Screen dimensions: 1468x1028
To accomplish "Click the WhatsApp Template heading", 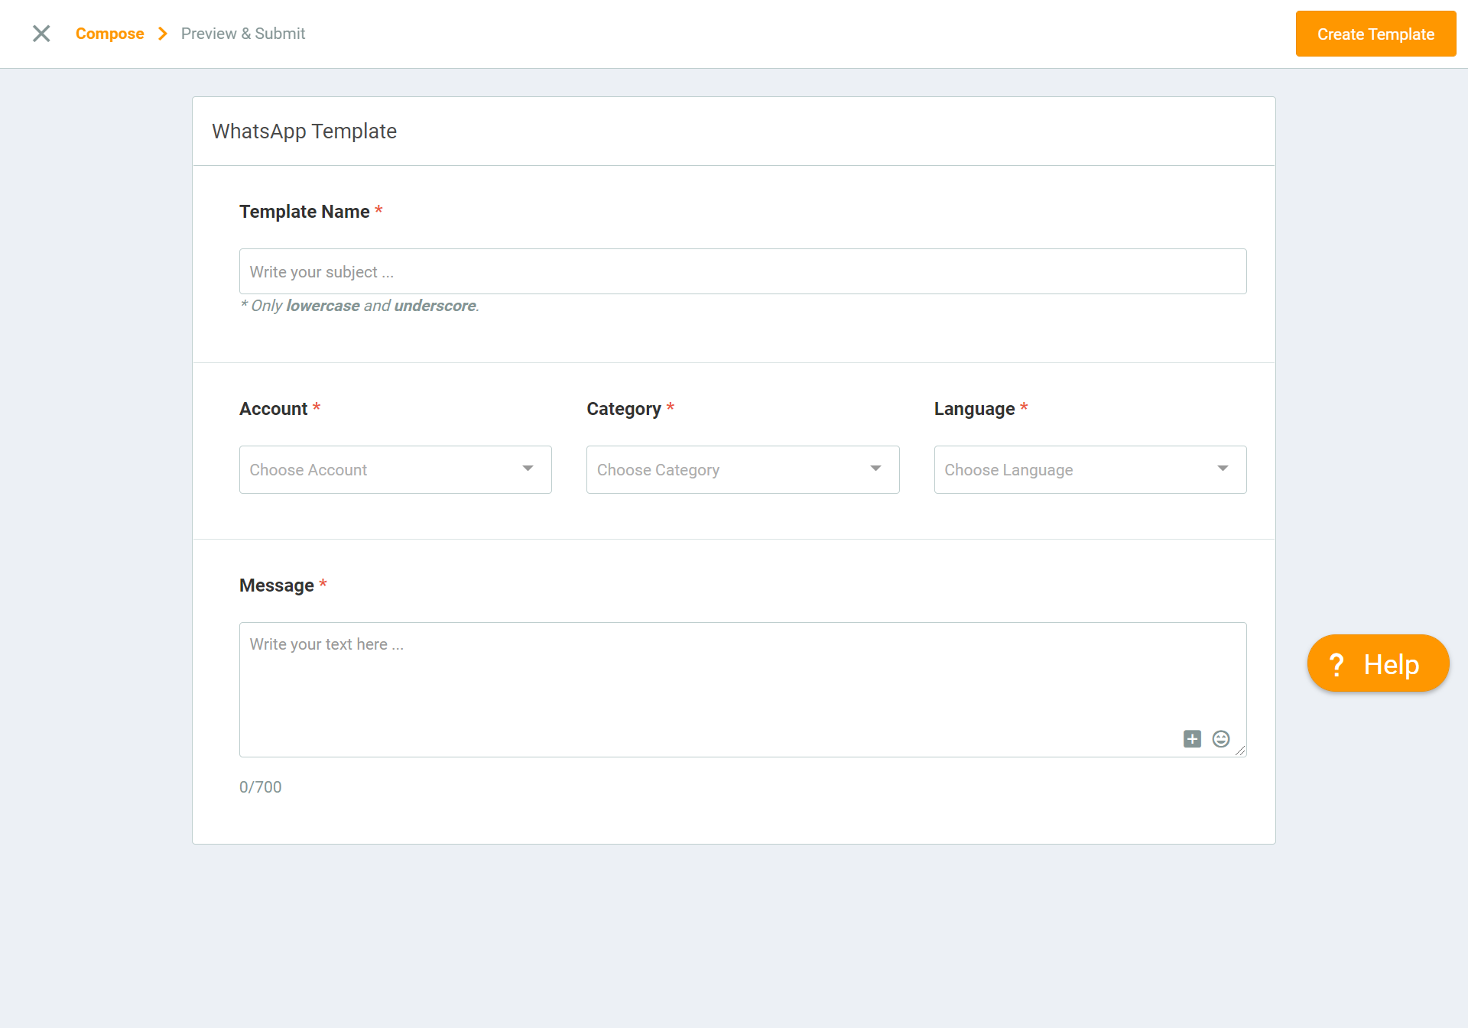I will [x=304, y=131].
